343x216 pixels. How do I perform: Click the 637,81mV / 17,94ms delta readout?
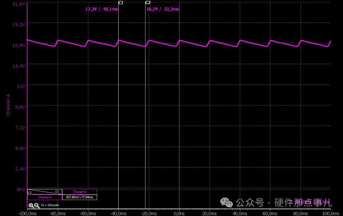[79, 197]
